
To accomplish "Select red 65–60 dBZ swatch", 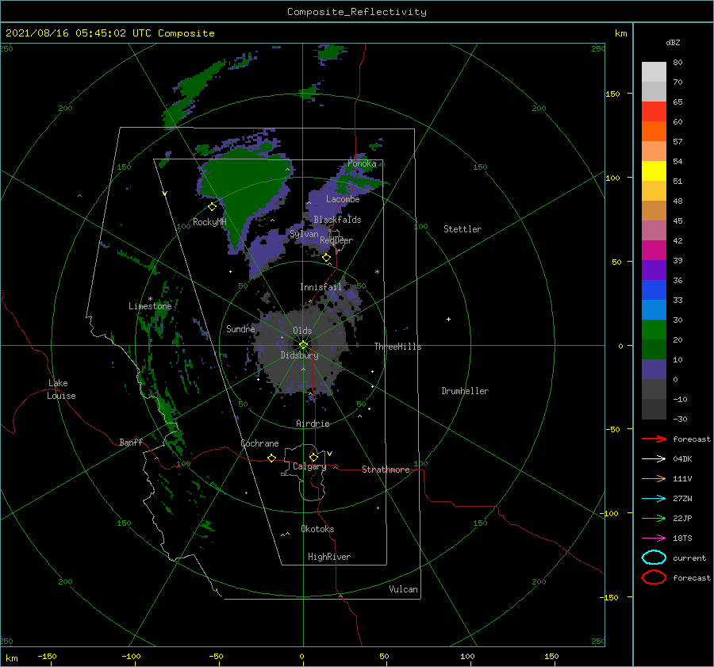I will pos(654,111).
